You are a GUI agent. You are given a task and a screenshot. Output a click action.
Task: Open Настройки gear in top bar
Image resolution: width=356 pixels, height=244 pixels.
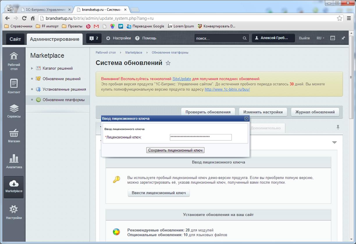coord(118,38)
